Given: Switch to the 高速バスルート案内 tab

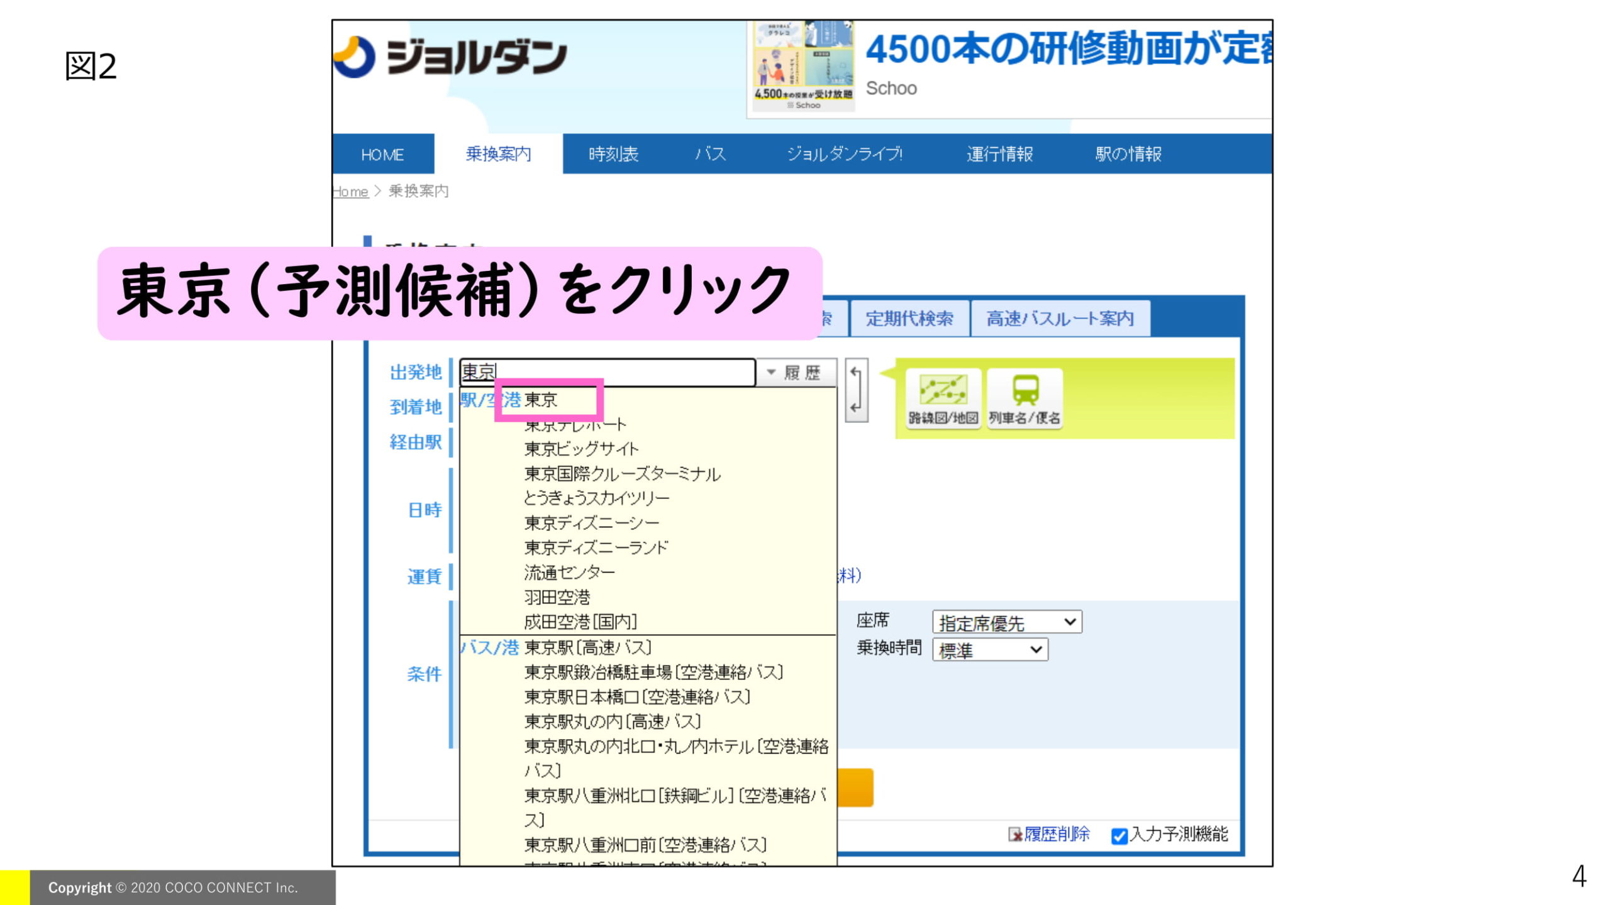Looking at the screenshot, I should 1060,319.
